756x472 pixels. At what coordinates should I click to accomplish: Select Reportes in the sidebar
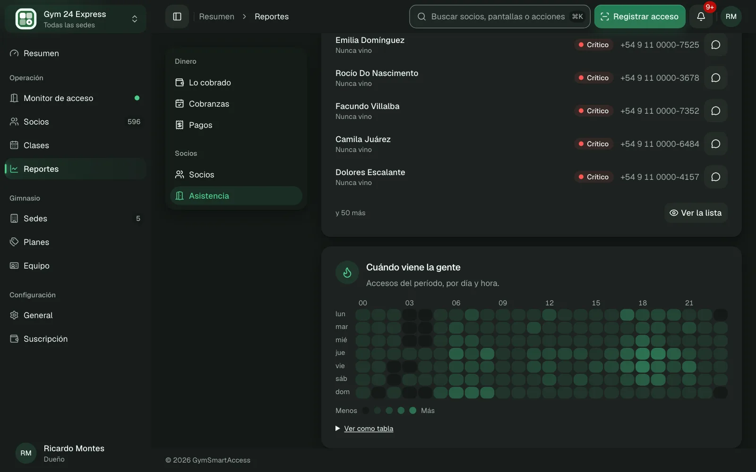[x=76, y=169]
